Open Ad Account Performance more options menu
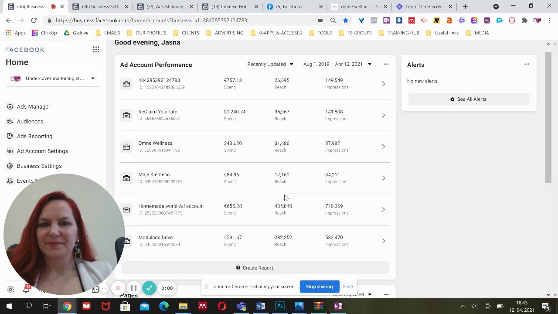Image resolution: width=558 pixels, height=314 pixels. (x=386, y=64)
